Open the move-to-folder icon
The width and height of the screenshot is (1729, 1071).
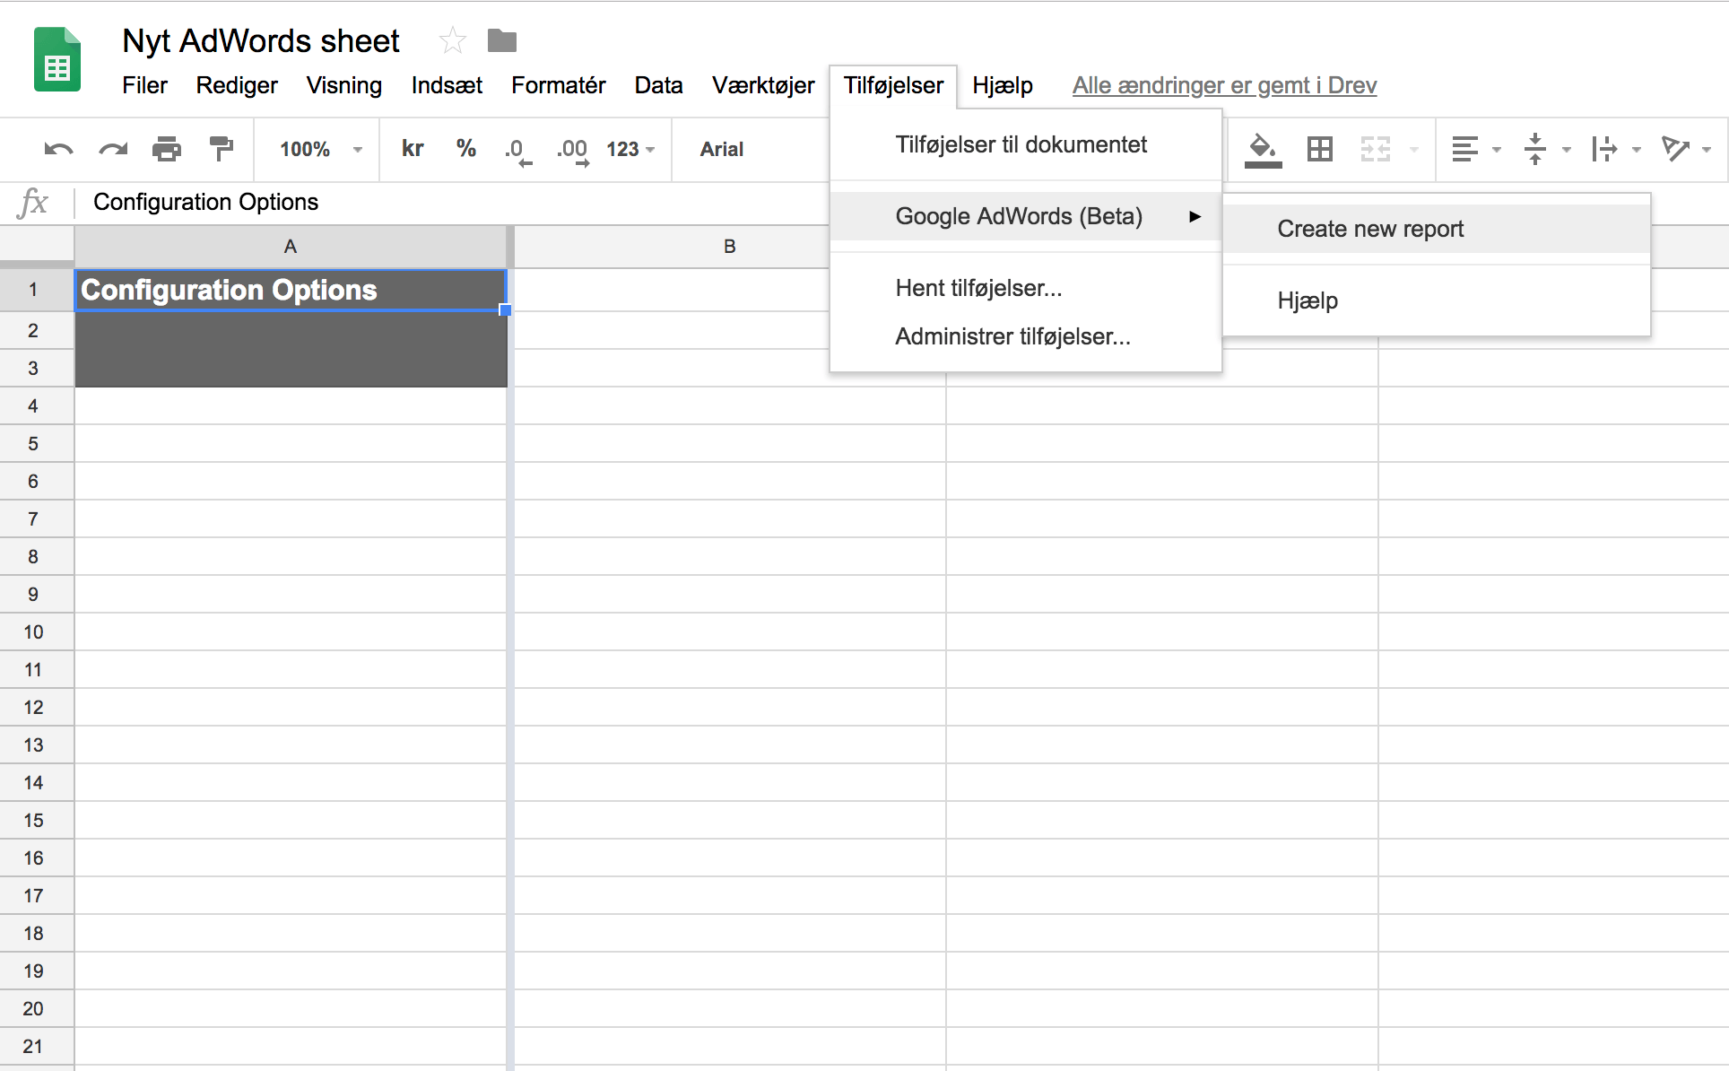(x=502, y=40)
